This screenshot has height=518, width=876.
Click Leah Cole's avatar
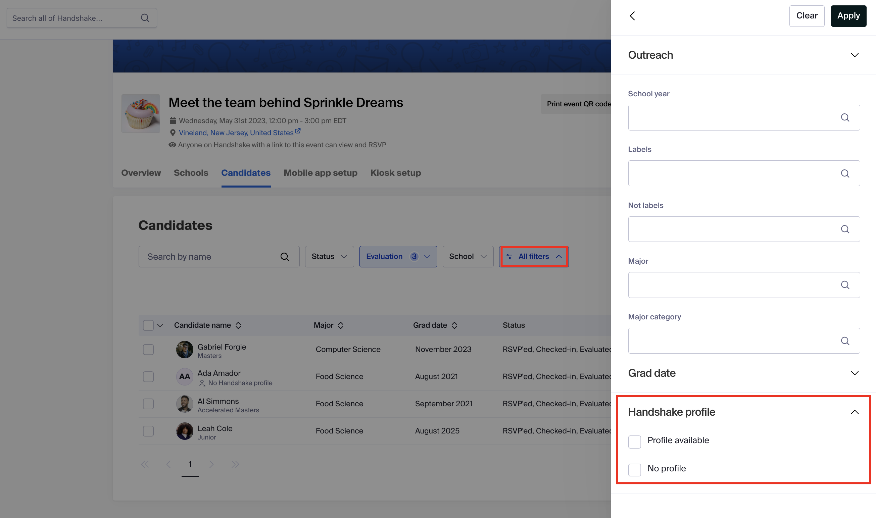184,431
